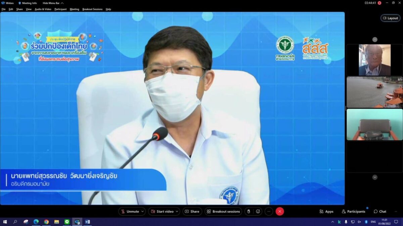Open the Apps panel
This screenshot has width=403, height=226.
[326, 212]
